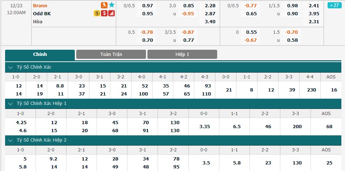
Task: Open the yellow cash-out dollar icon
Action: (97, 13)
